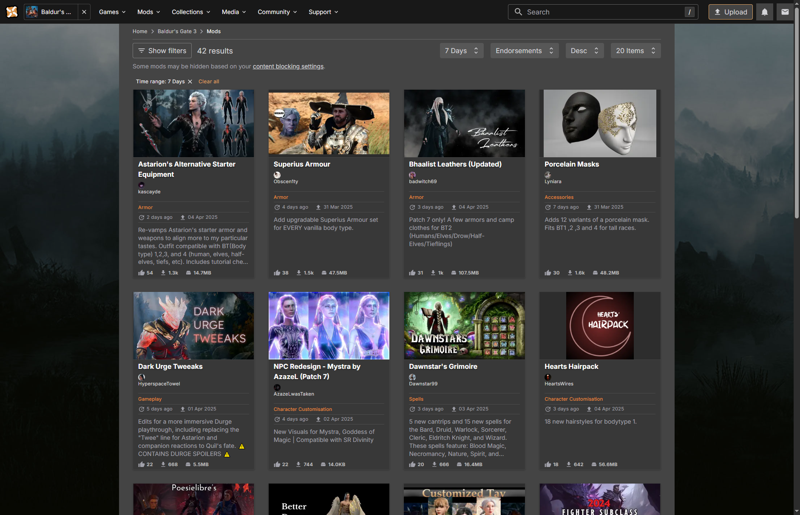This screenshot has height=515, width=800.
Task: Click the slash shortcut badge in the search box
Action: (689, 12)
